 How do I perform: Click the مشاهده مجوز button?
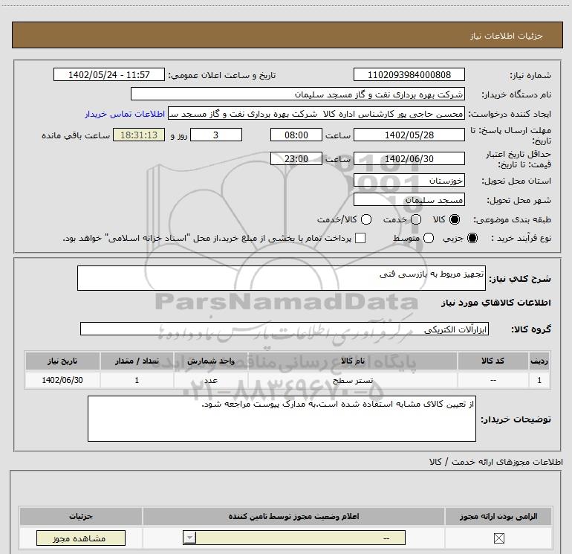click(81, 538)
